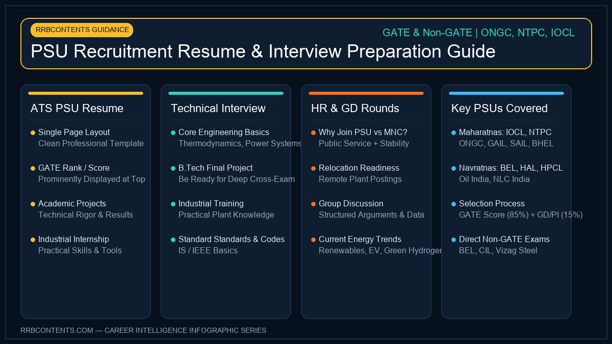Screen dimensions: 612x344
Task: Click Thermodynamics, Power Systems text
Action: pyautogui.click(x=240, y=144)
